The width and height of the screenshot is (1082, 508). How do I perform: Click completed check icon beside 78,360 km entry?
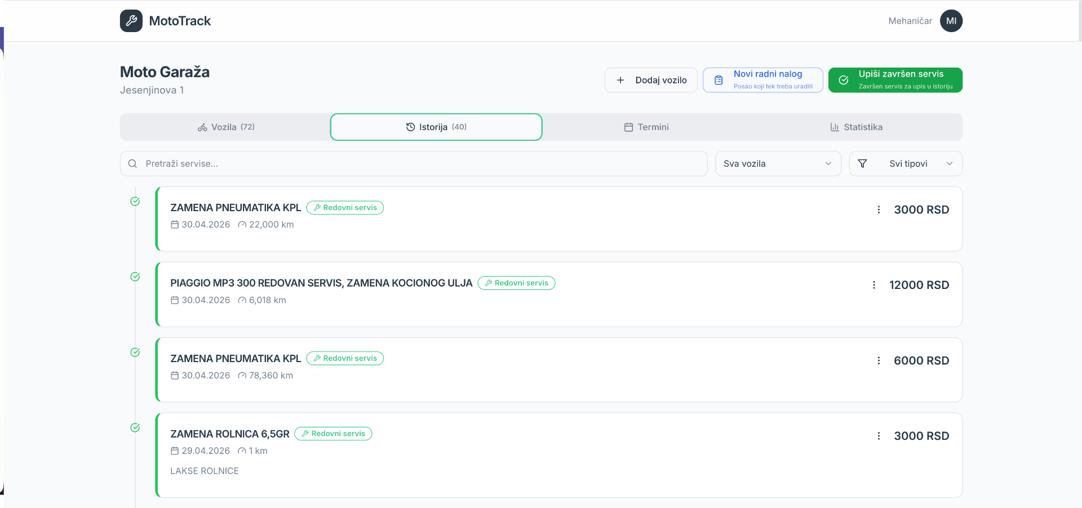pos(135,353)
